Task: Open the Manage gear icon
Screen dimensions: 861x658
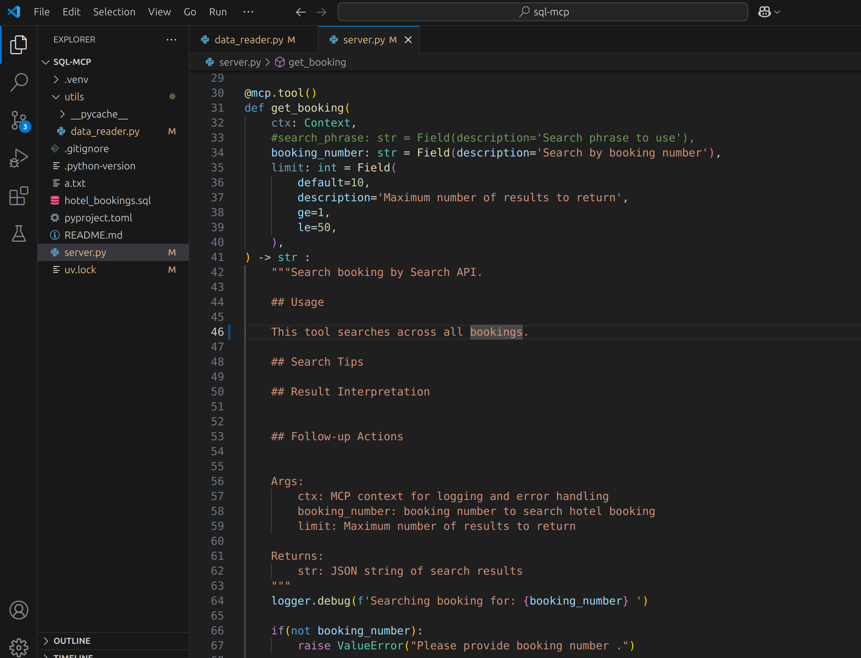Action: [x=18, y=647]
